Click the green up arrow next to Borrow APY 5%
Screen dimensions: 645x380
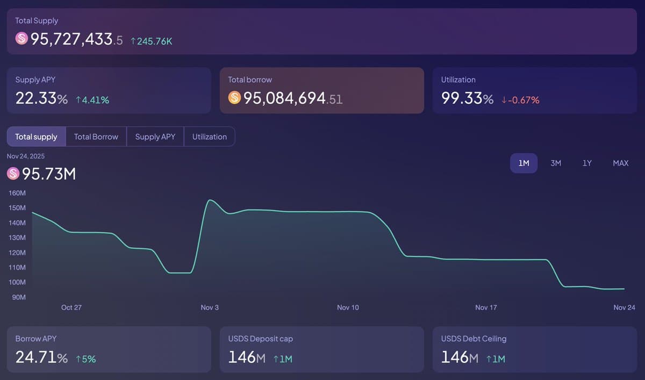tap(78, 359)
